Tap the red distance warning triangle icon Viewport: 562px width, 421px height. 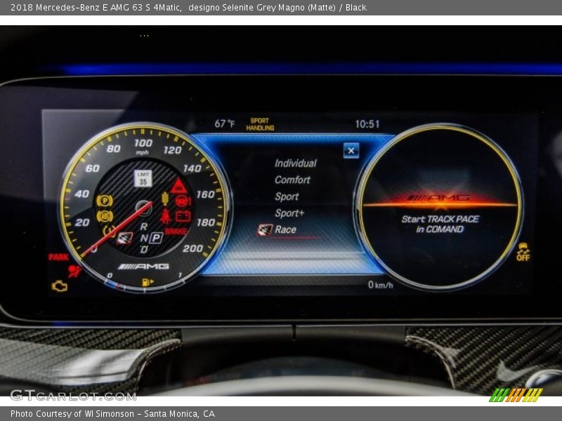[x=178, y=186]
